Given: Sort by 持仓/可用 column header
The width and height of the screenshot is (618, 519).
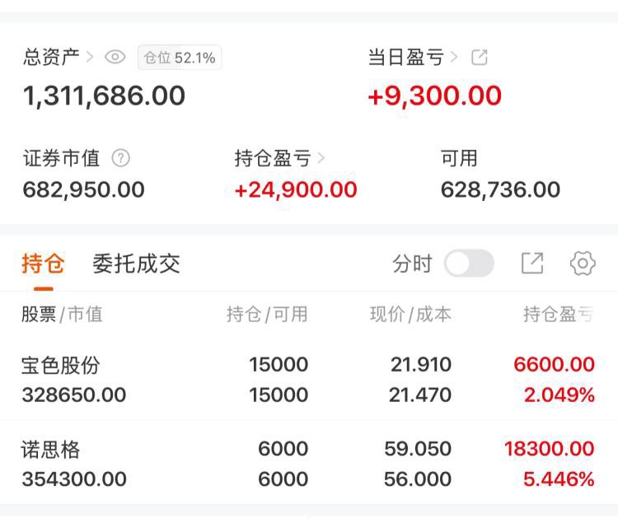Looking at the screenshot, I should (x=267, y=314).
